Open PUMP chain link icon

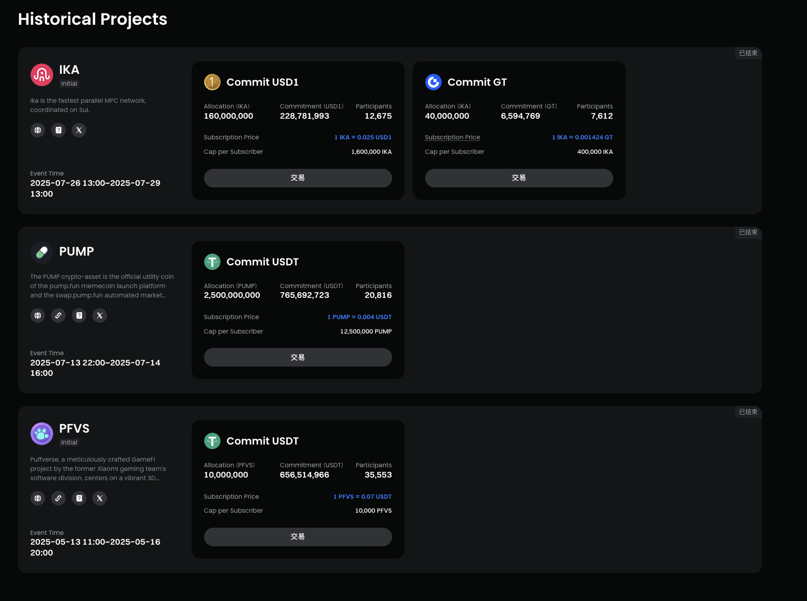pyautogui.click(x=58, y=315)
